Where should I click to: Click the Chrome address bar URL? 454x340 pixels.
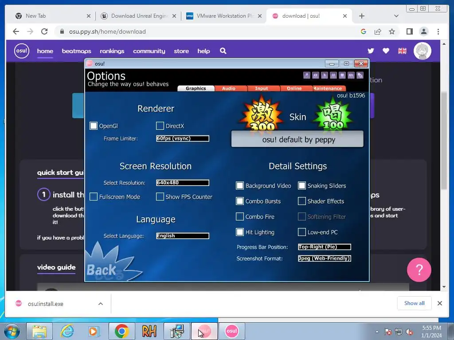[x=107, y=31]
